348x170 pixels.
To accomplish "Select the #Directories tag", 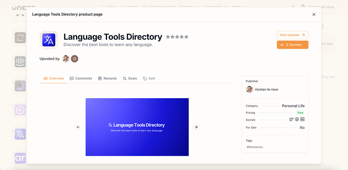I will pos(255,147).
